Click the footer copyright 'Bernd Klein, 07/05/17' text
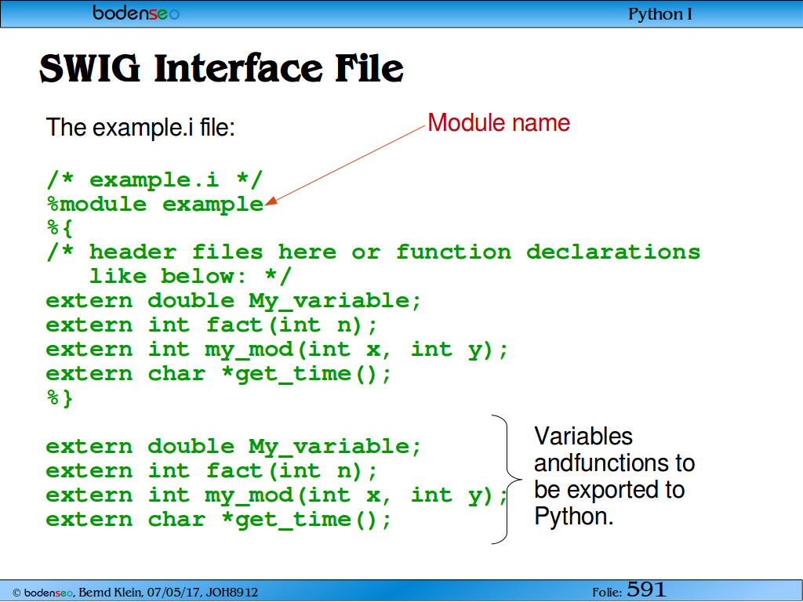 tap(136, 593)
